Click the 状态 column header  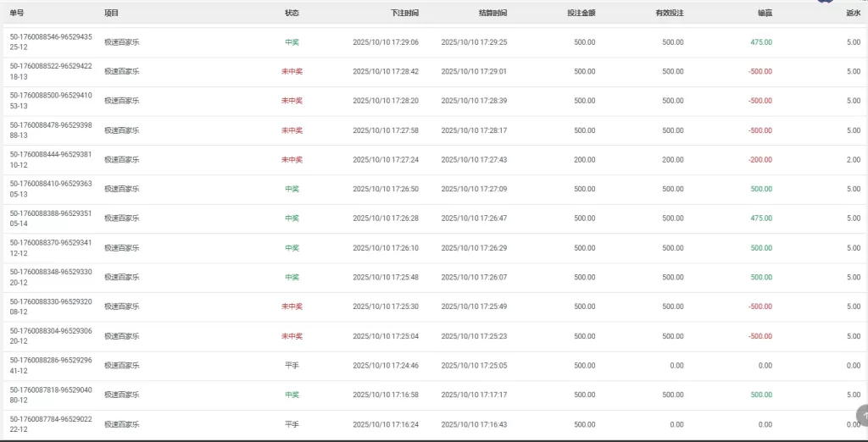[x=292, y=14]
